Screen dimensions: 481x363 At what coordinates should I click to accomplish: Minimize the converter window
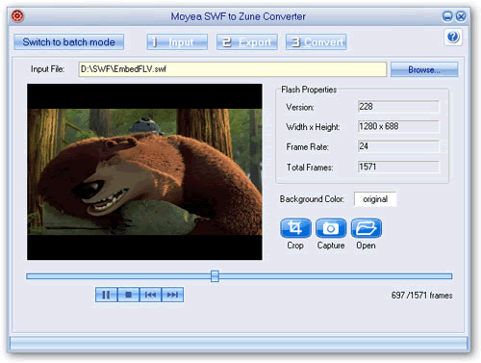tap(447, 16)
